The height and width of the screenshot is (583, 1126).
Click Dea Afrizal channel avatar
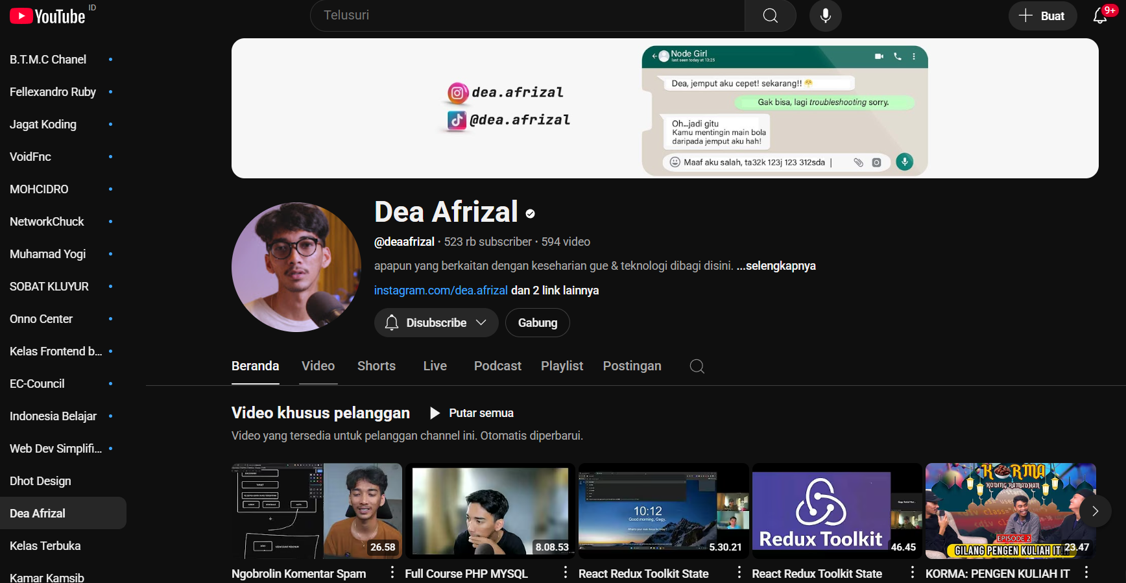pos(296,267)
